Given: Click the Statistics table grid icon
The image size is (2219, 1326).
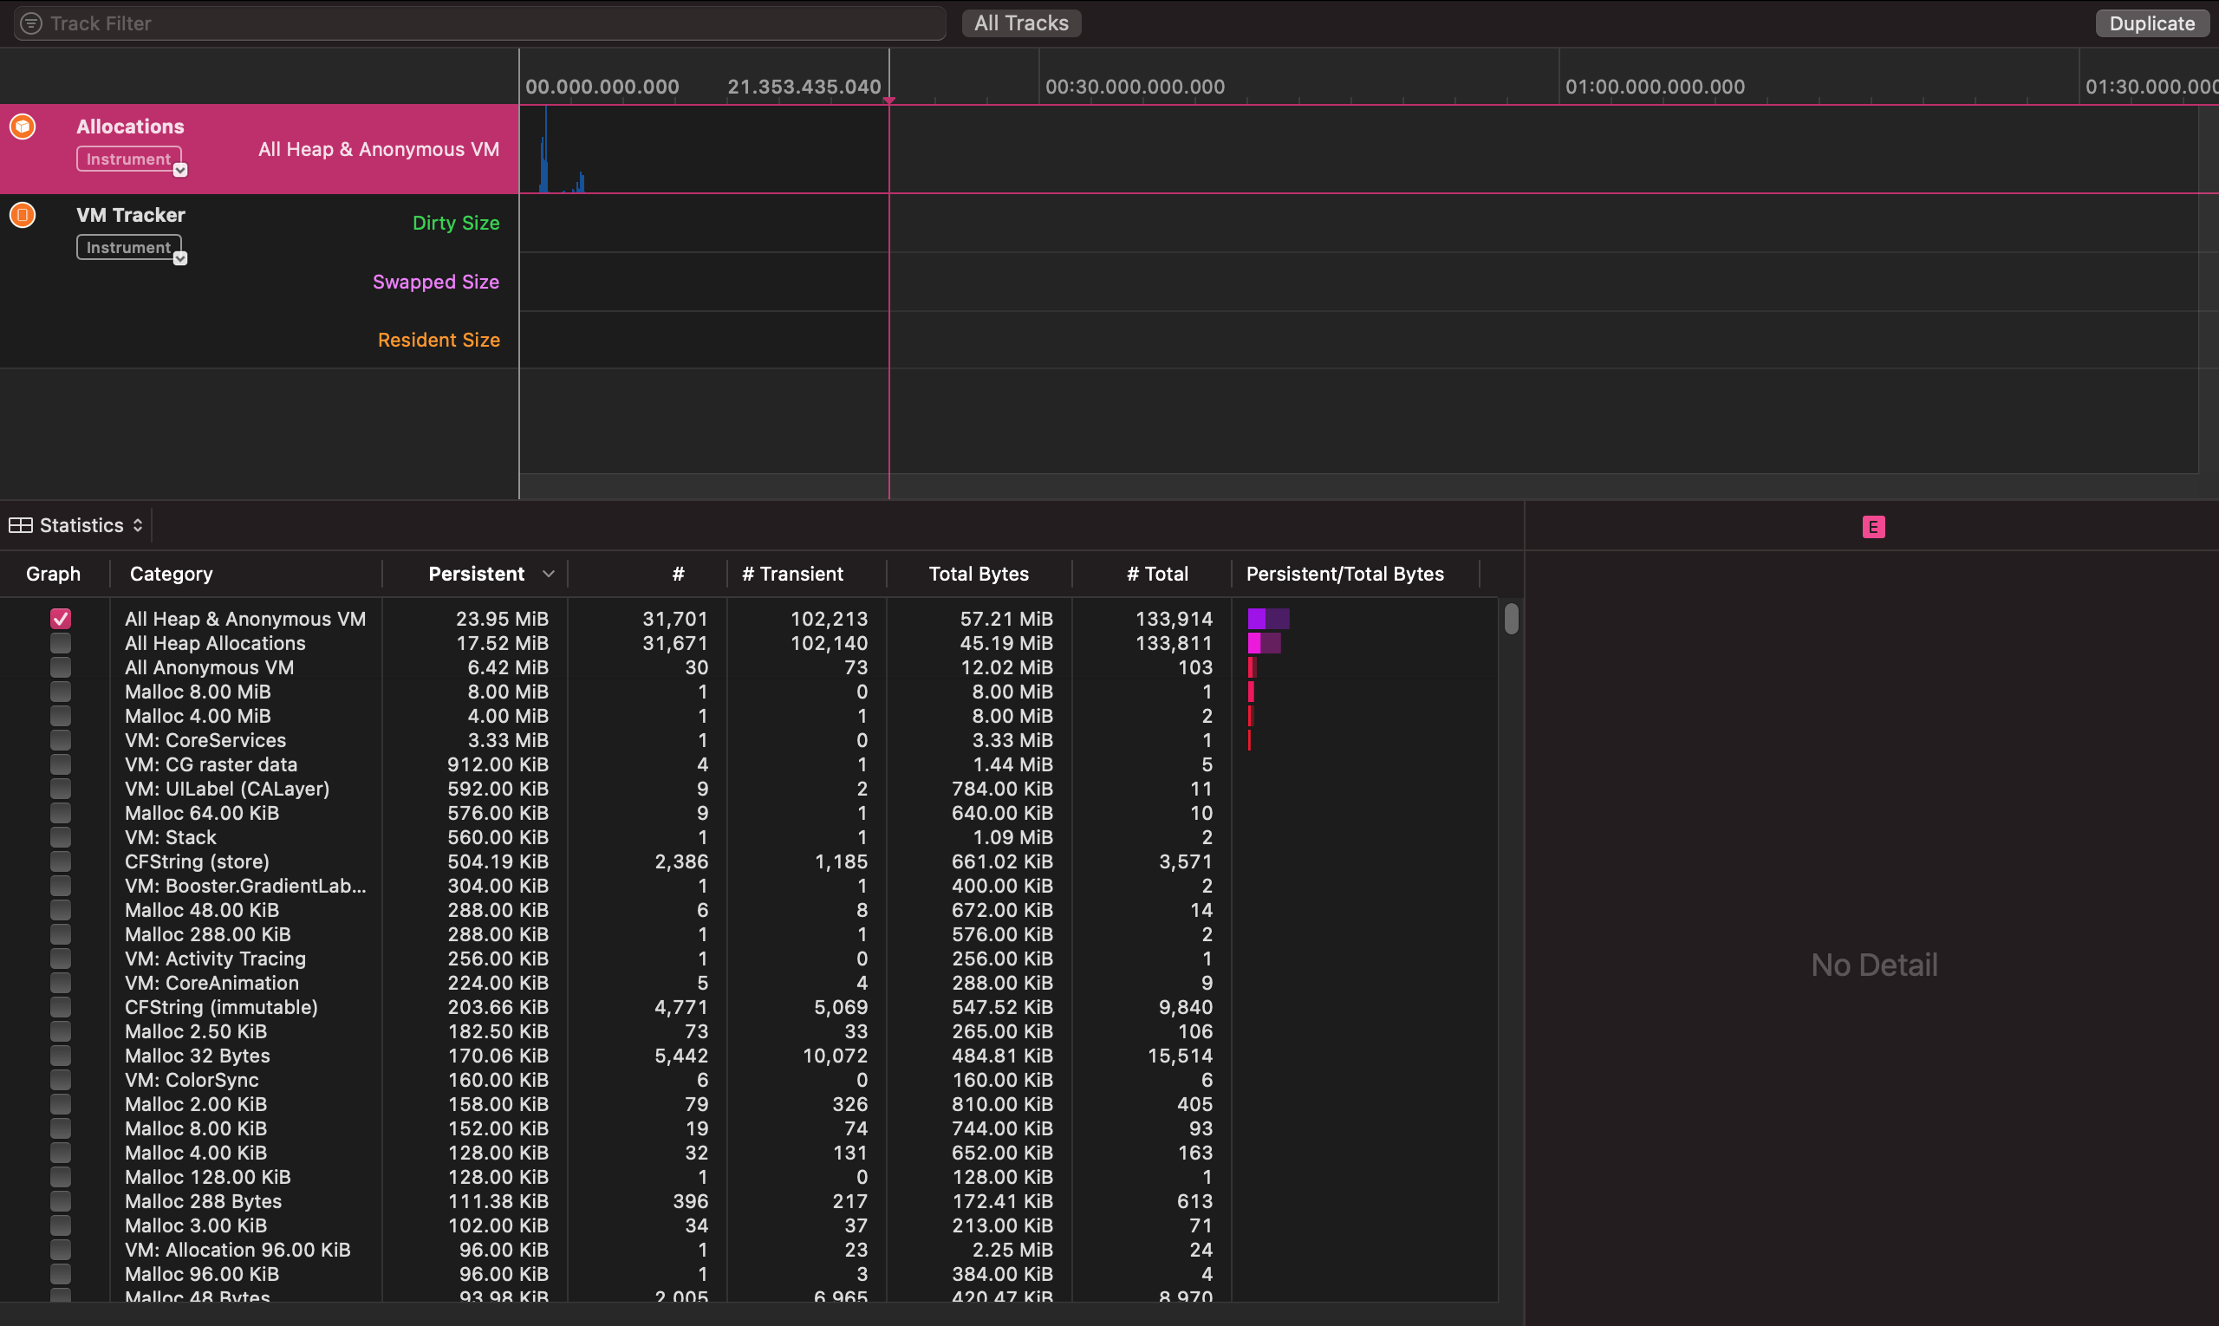Looking at the screenshot, I should pos(21,525).
